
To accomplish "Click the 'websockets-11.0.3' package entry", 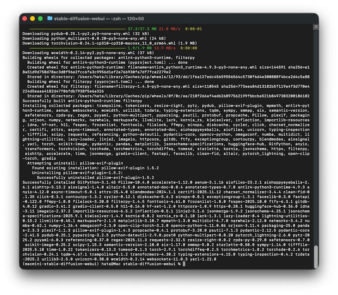I will tap(167, 259).
